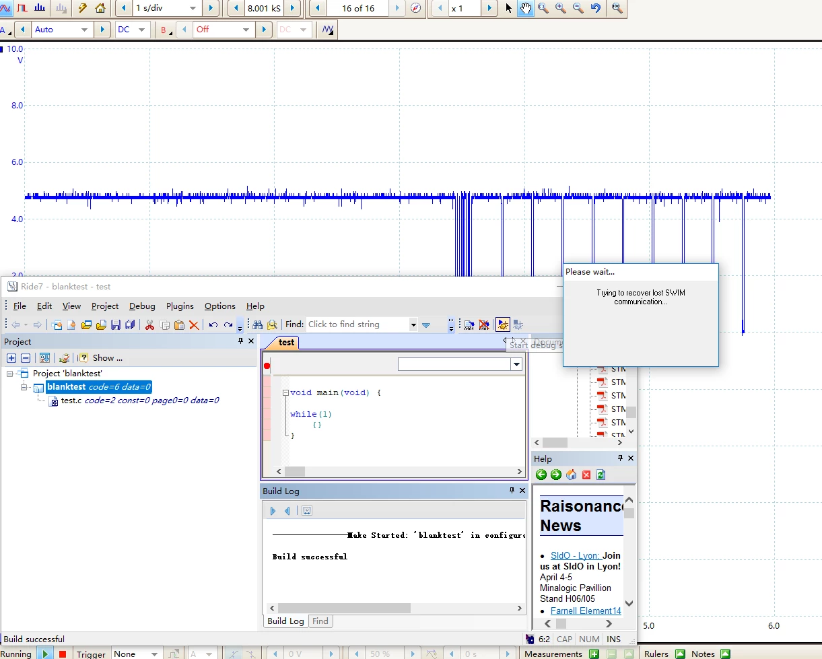Click the Start debug session icon
This screenshot has width=822, height=659.
[503, 324]
